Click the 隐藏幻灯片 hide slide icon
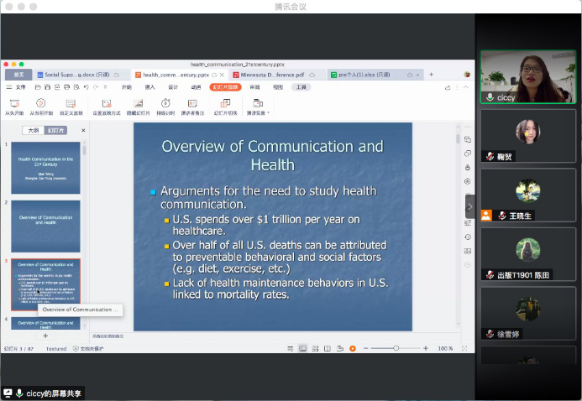Image resolution: width=582 pixels, height=401 pixels. point(139,102)
